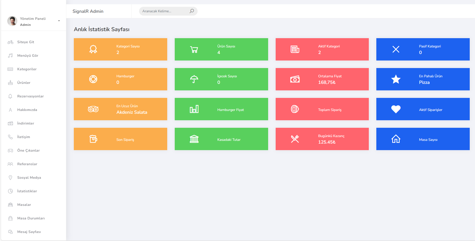This screenshot has width=475, height=241.
Task: Click the badge icon on Kategori Sayısı card
Action: (93, 49)
